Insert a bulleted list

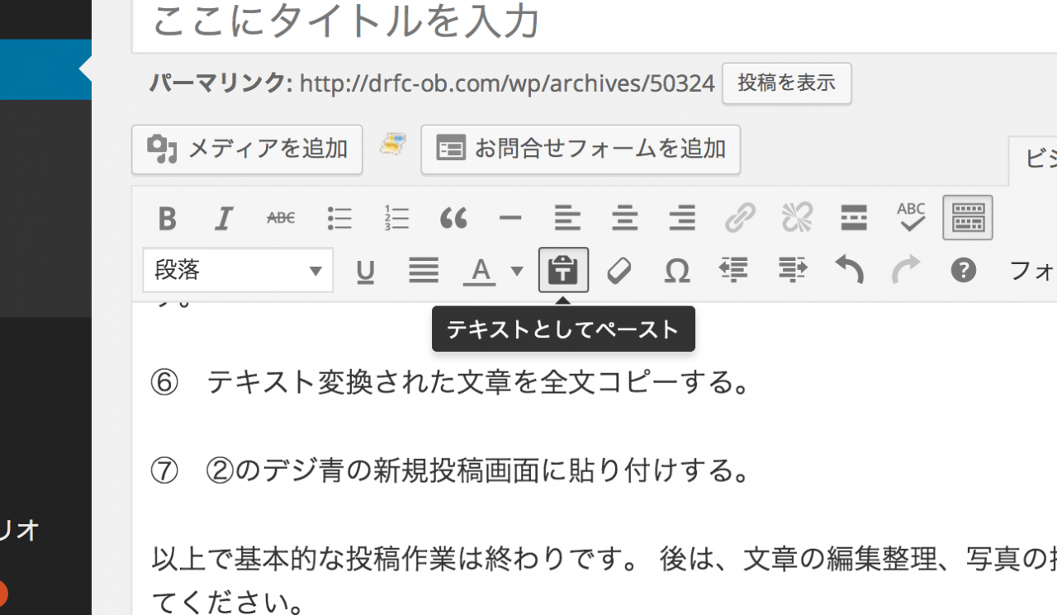[x=339, y=218]
